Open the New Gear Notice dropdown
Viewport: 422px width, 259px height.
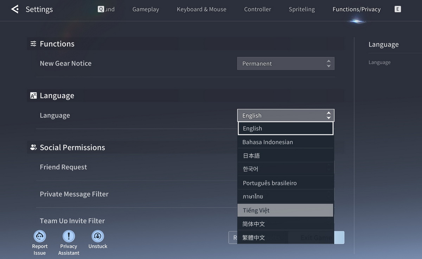285,64
